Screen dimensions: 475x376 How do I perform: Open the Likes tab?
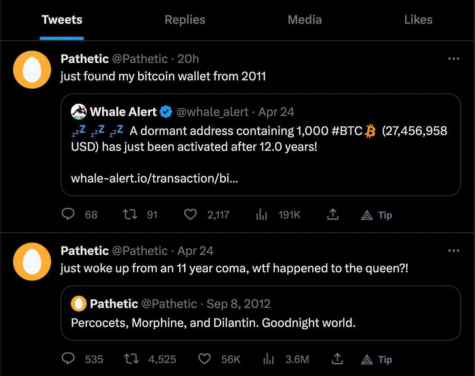(418, 20)
